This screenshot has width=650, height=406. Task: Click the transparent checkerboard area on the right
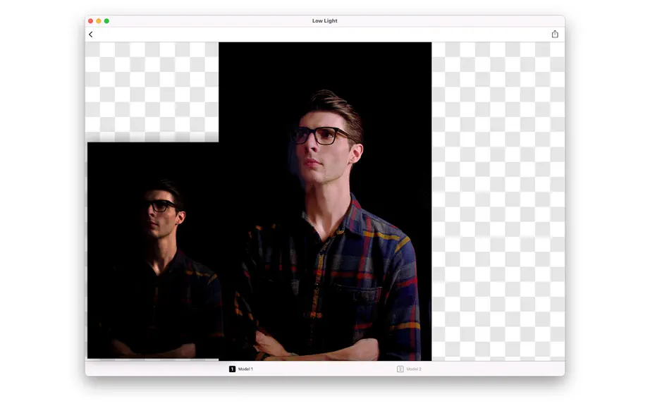[498, 202]
